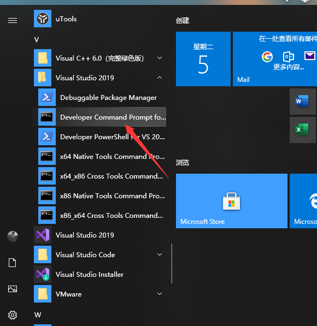Viewport: 317px width, 326px height.
Task: Open the hamburger menu icon
Action: [13, 20]
